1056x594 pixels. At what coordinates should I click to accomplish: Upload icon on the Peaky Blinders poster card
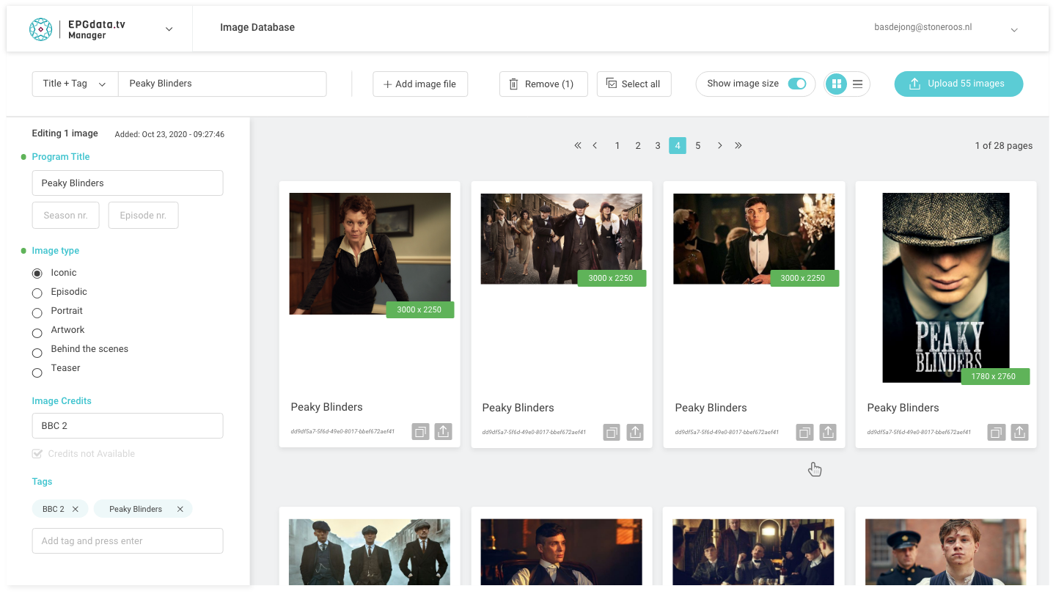pyautogui.click(x=1019, y=433)
